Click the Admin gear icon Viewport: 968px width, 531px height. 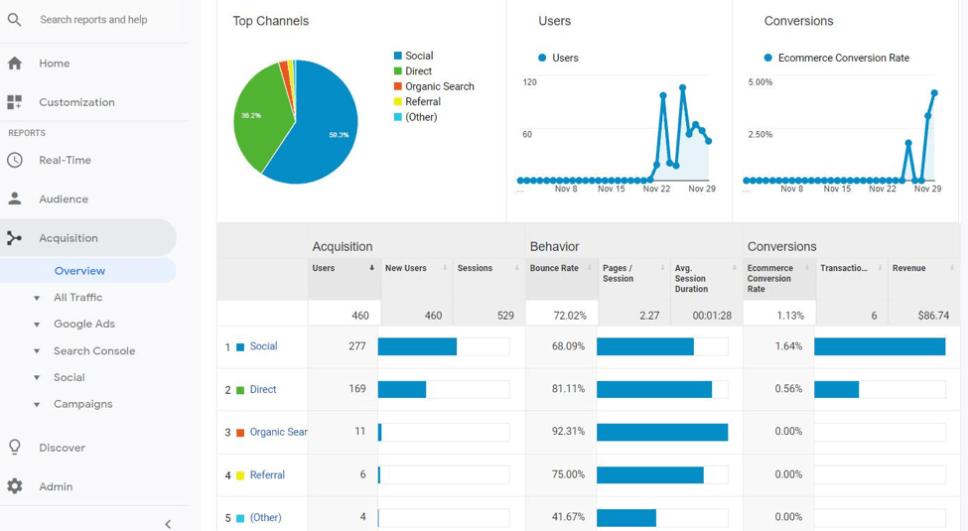click(x=14, y=486)
